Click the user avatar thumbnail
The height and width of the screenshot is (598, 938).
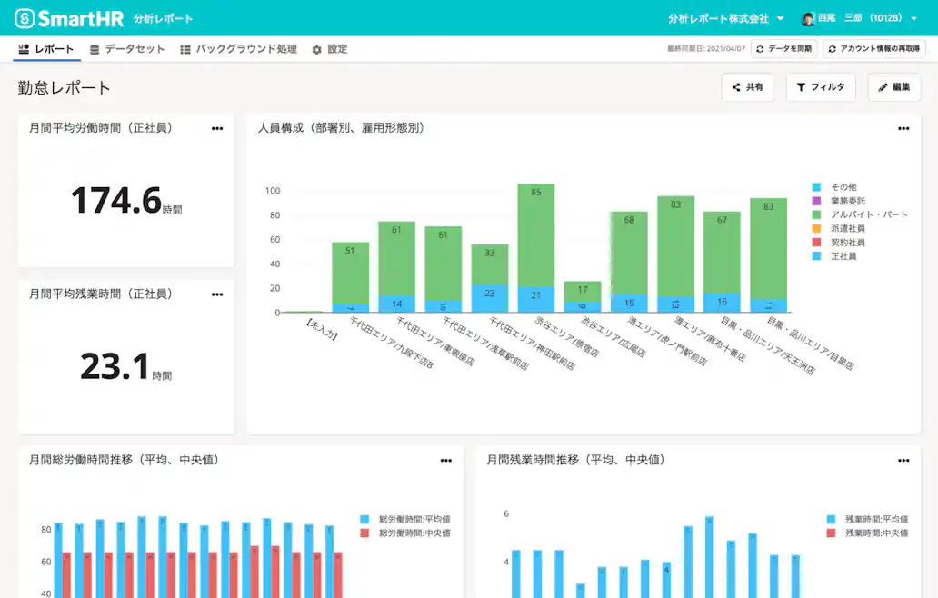coord(809,18)
